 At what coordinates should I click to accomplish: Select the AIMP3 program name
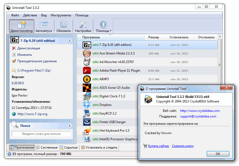pyautogui.click(x=104, y=79)
